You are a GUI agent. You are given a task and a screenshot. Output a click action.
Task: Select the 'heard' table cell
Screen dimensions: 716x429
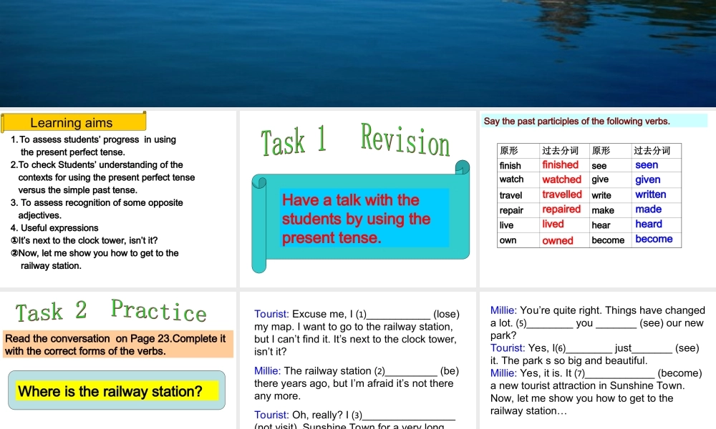[x=656, y=225]
